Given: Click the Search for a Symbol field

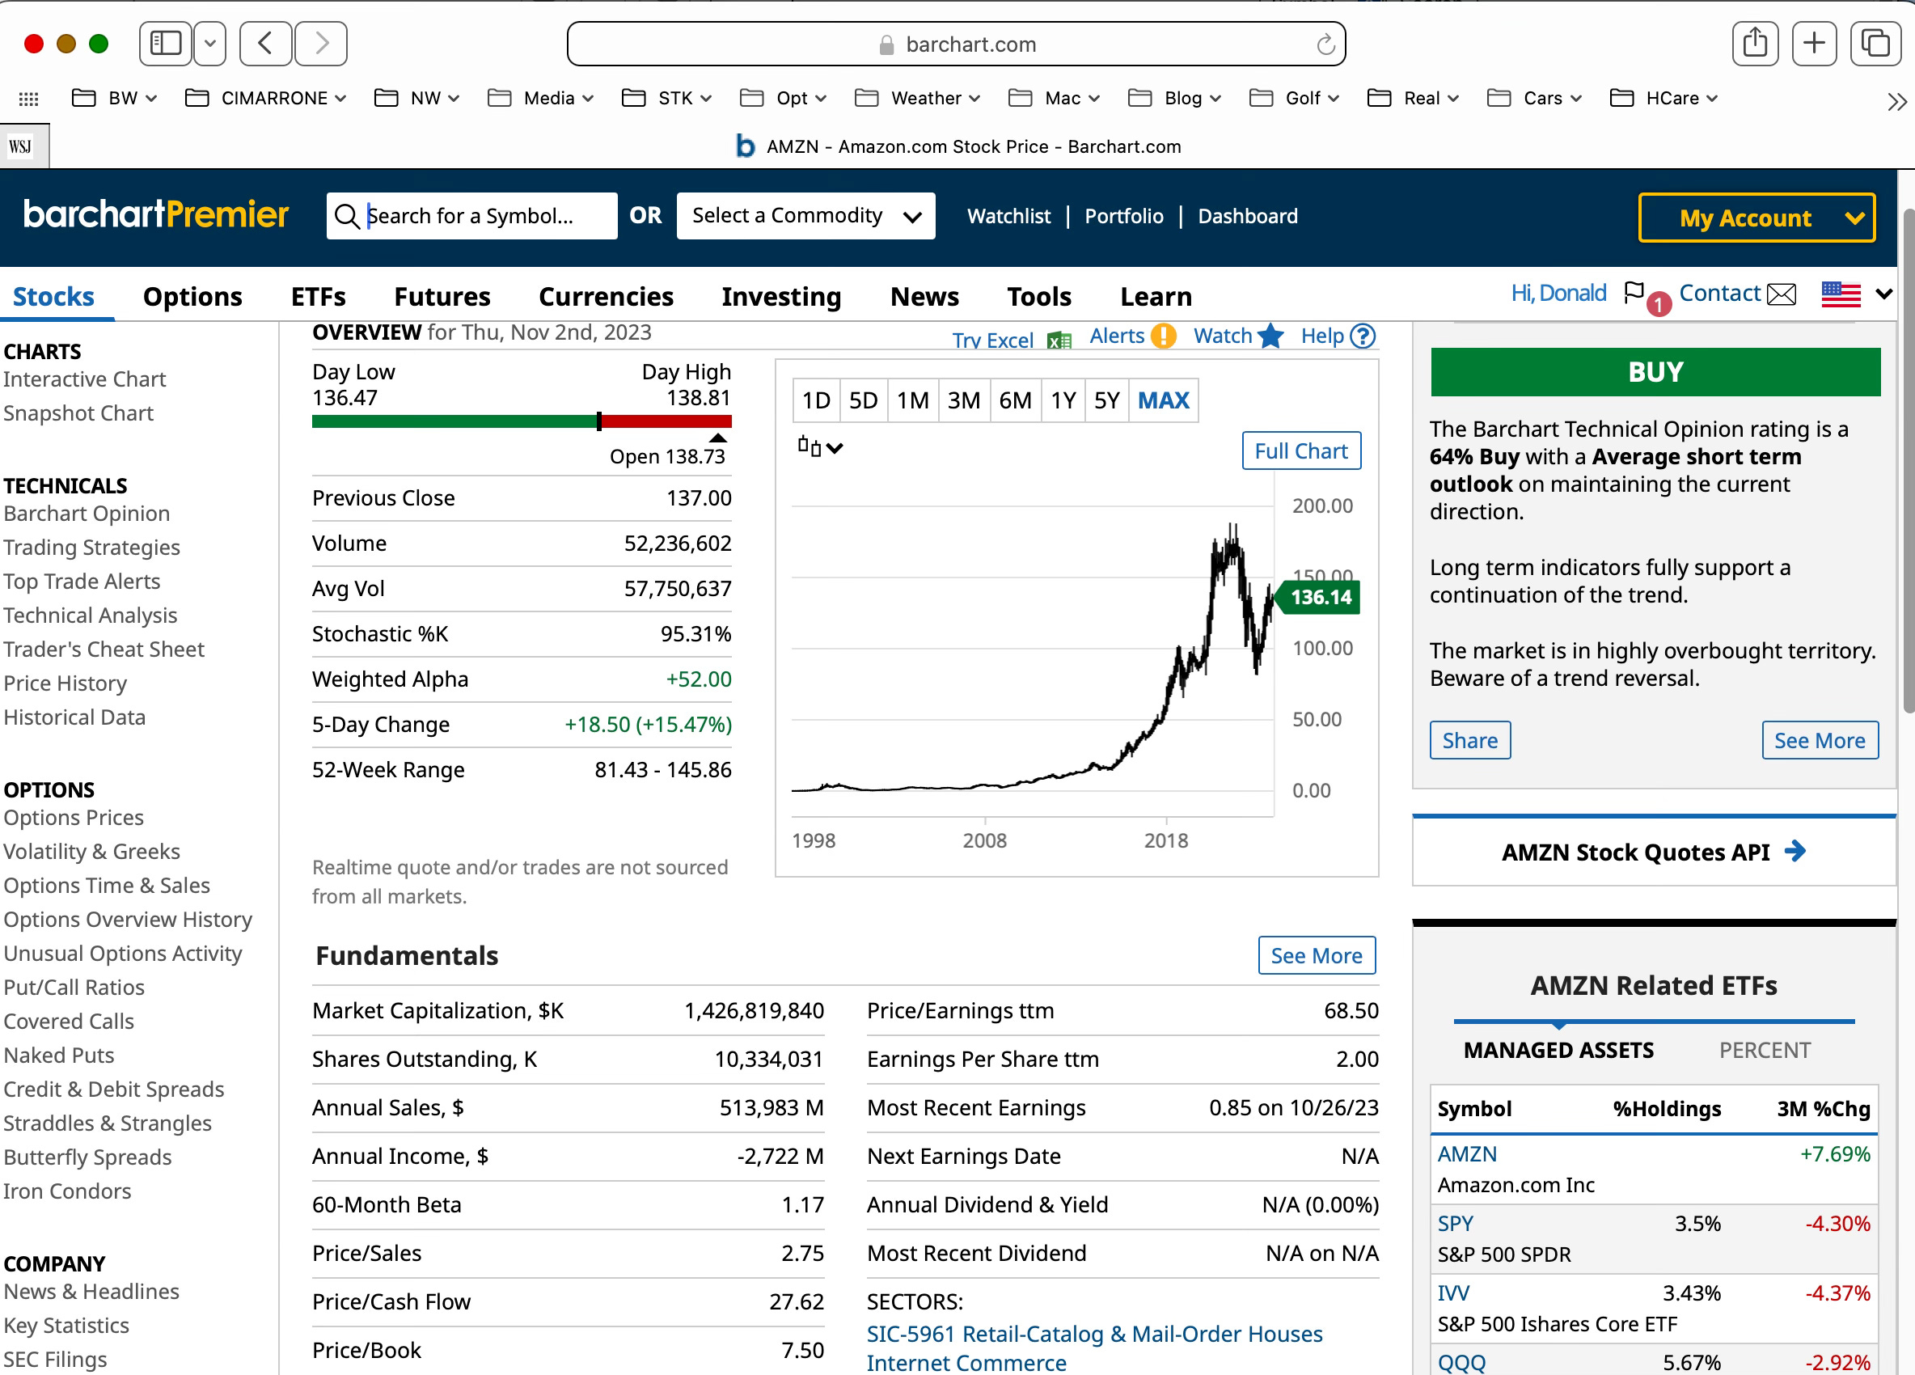Looking at the screenshot, I should [472, 216].
